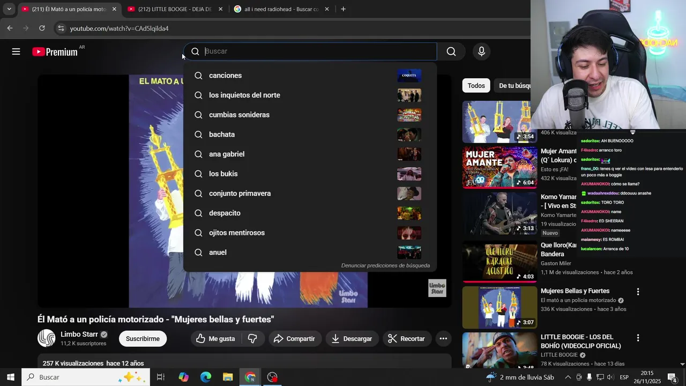Open the Windows Start menu
This screenshot has width=686, height=386.
10,377
